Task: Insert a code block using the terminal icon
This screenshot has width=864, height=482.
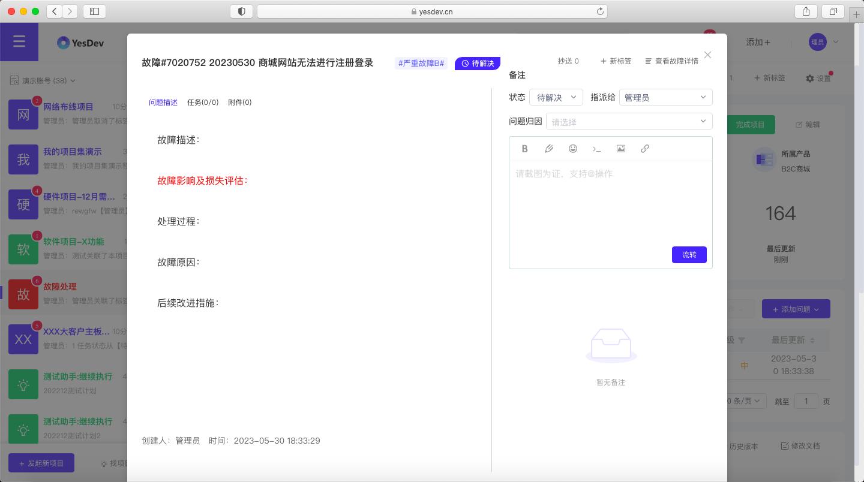Action: 597,149
